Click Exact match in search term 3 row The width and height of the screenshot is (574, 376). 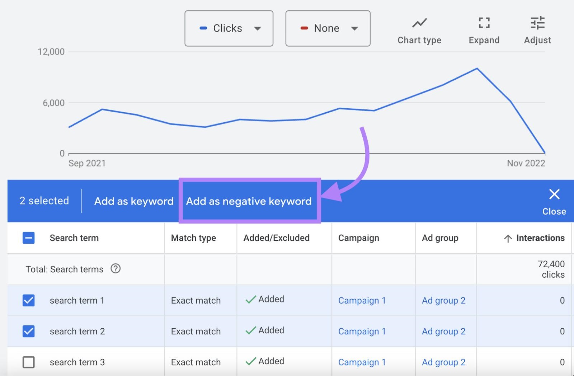pyautogui.click(x=196, y=362)
